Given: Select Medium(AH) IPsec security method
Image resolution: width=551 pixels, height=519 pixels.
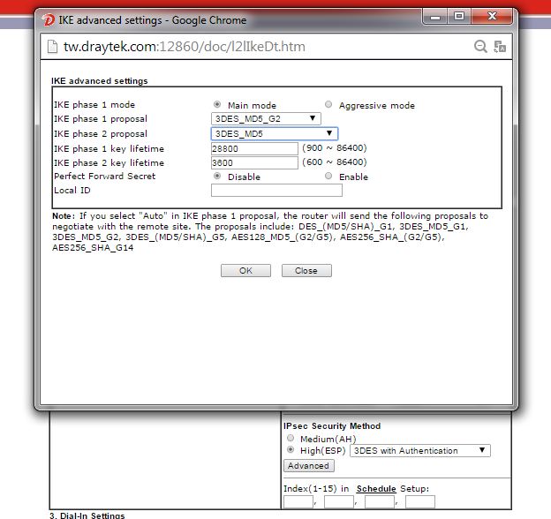Looking at the screenshot, I should (291, 439).
